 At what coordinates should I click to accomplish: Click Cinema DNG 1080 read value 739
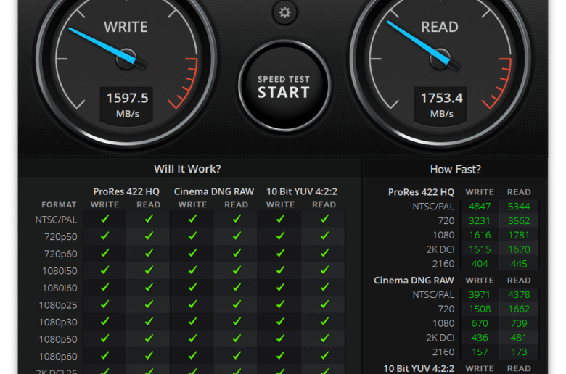[x=519, y=323]
